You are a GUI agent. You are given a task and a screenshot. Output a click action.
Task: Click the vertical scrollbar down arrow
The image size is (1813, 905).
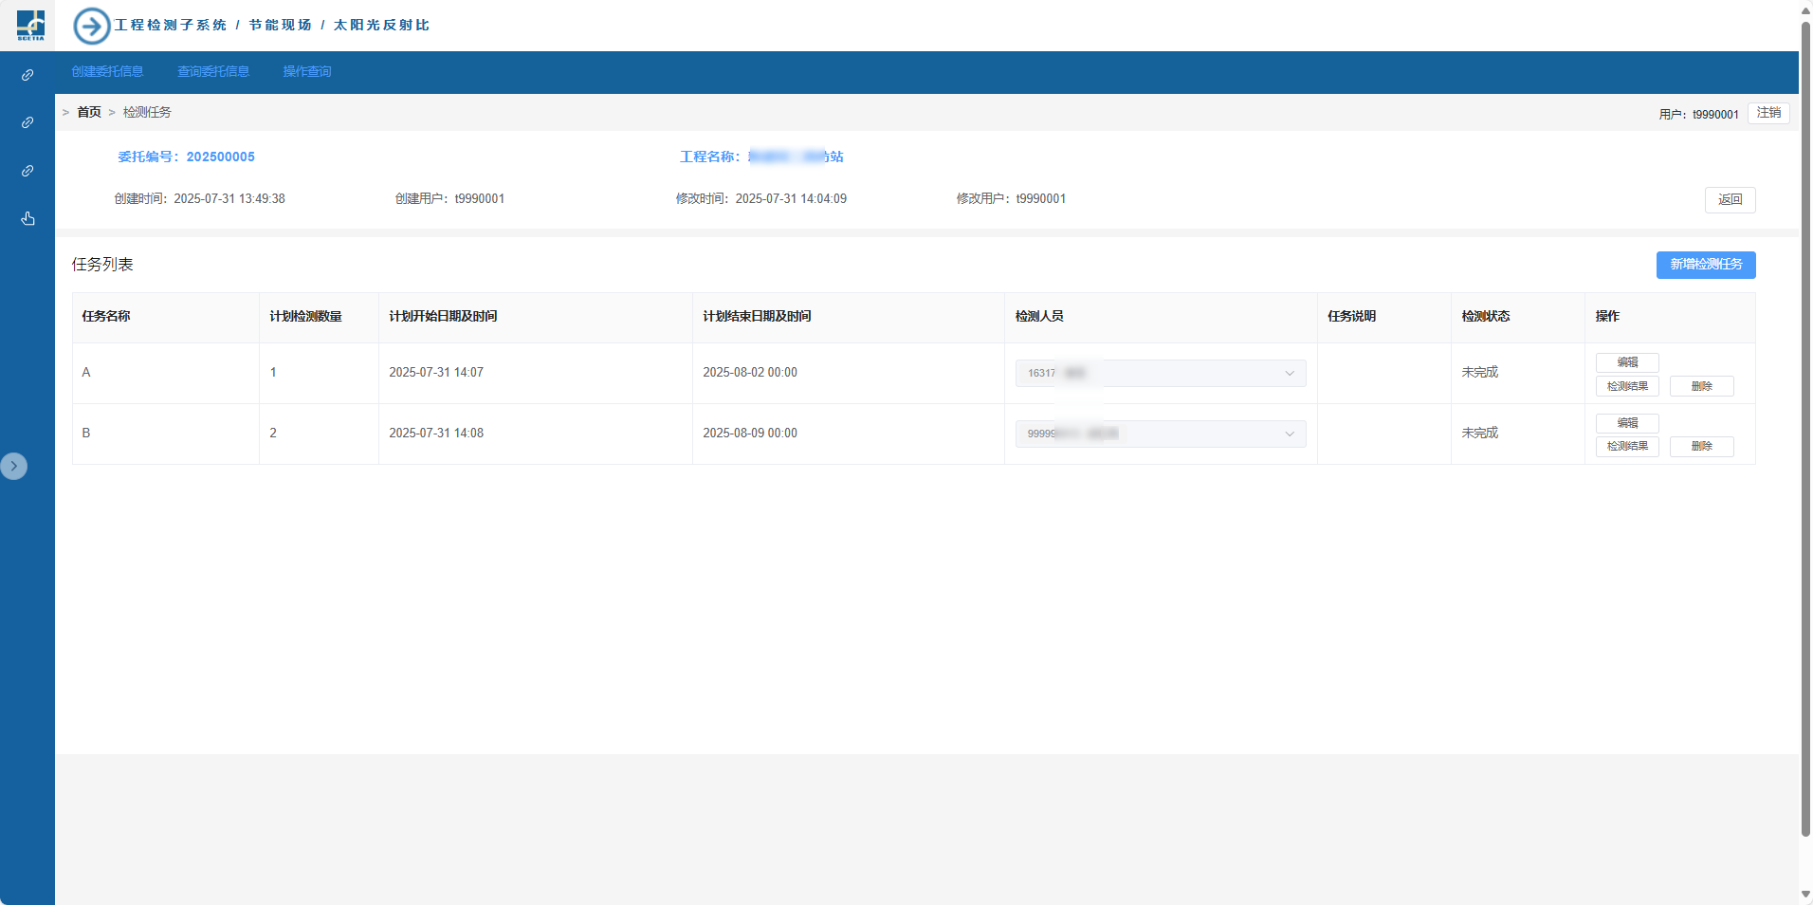tap(1805, 894)
